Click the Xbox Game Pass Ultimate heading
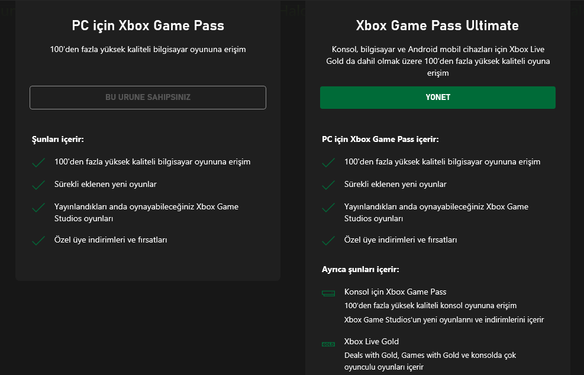Viewport: 584px width, 375px height. [437, 25]
